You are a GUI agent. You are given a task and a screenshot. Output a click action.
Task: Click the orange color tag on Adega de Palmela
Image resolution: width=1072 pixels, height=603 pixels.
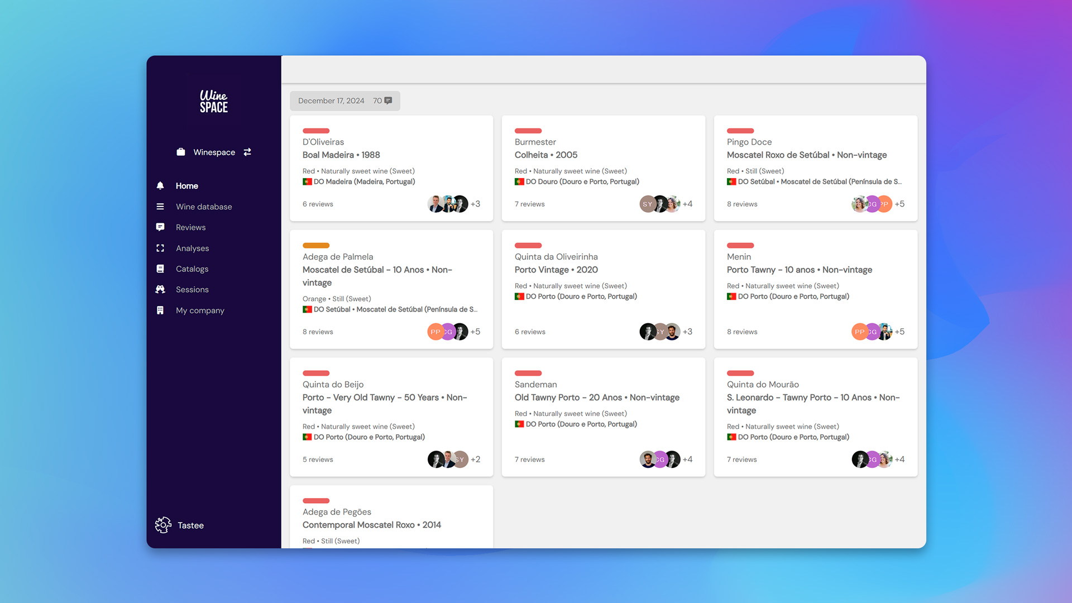(316, 246)
